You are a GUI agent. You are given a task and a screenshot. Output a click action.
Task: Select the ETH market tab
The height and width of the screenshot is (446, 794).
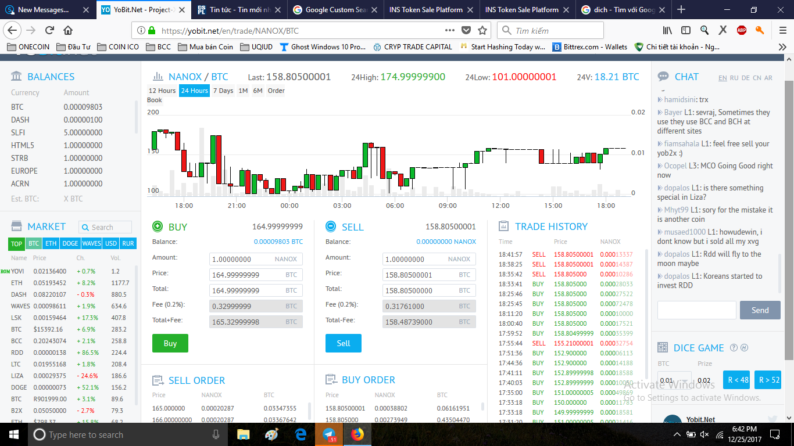pos(51,243)
